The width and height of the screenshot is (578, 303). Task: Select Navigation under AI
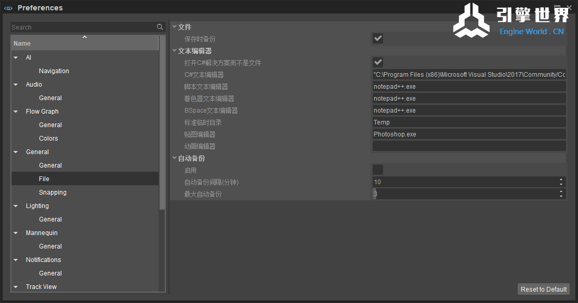(54, 71)
